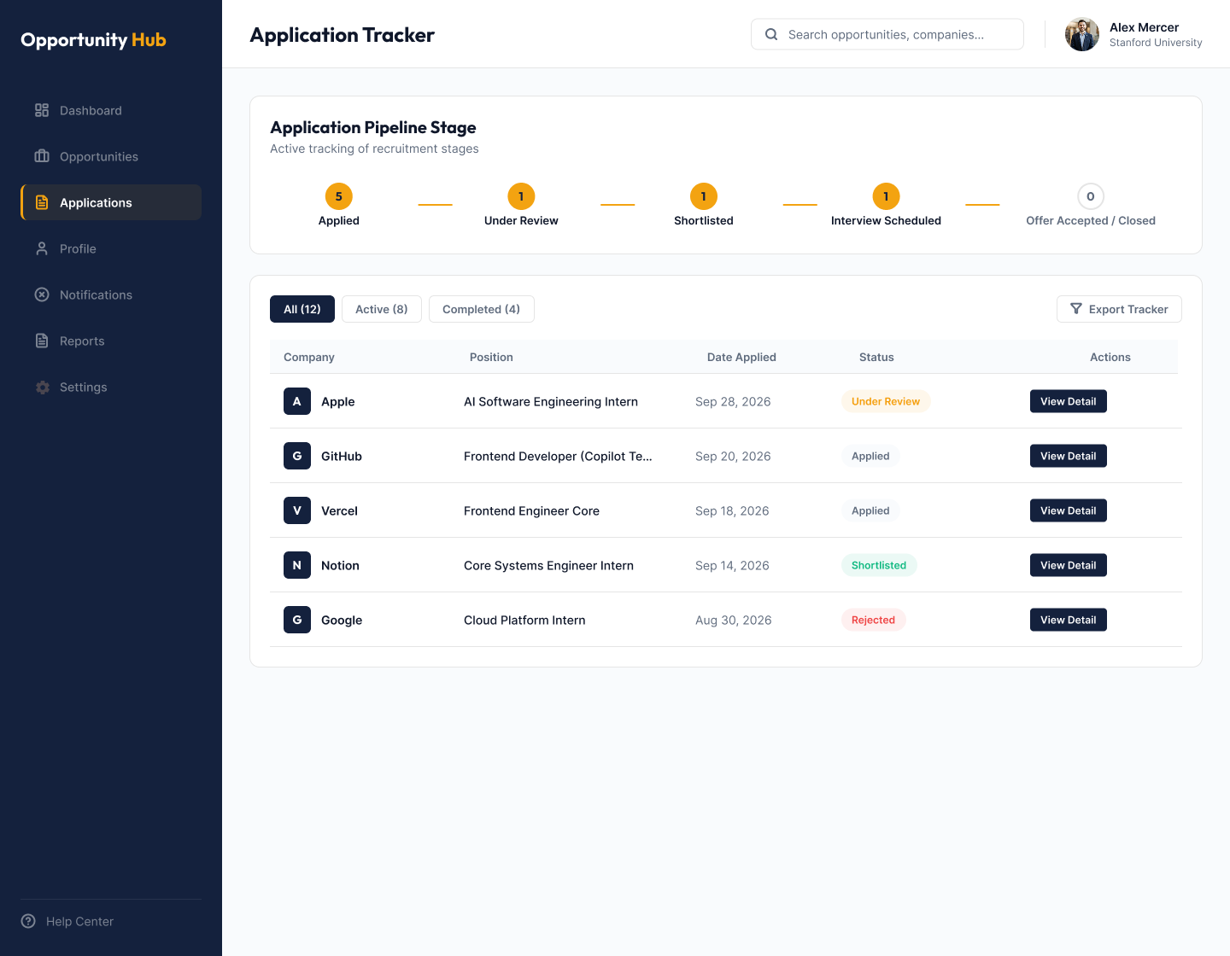Viewport: 1230px width, 956px height.
Task: Click the Help Center question mark icon
Action: (x=28, y=921)
